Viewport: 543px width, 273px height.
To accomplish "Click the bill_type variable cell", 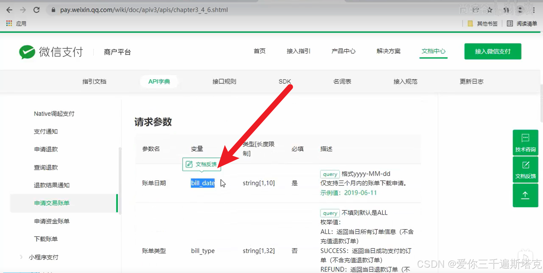I will [203, 251].
